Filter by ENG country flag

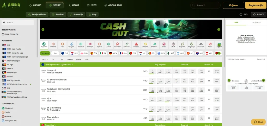(x=84, y=53)
